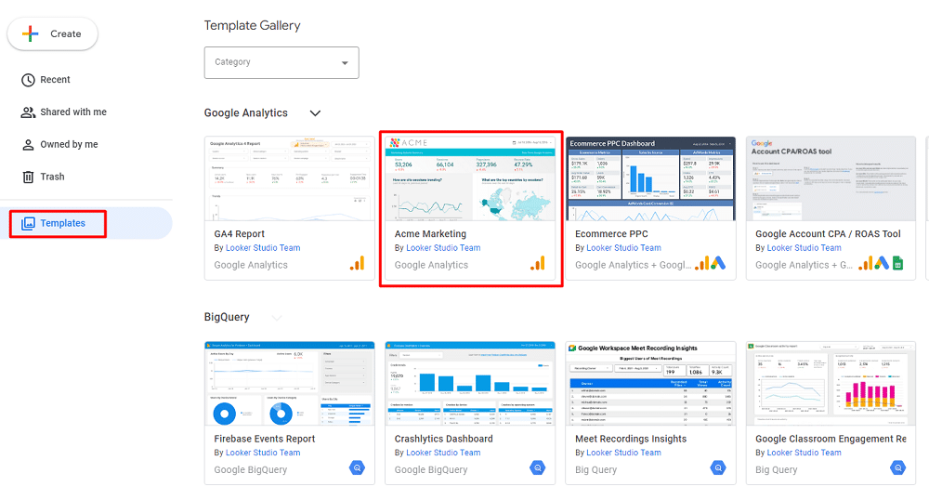The height and width of the screenshot is (500, 929).
Task: Click the BigQuery icon on Meet Recordings Insights card
Action: [717, 468]
